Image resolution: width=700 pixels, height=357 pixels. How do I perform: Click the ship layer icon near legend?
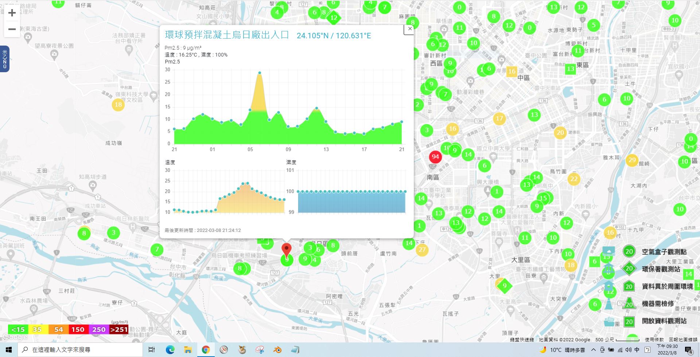(x=609, y=322)
